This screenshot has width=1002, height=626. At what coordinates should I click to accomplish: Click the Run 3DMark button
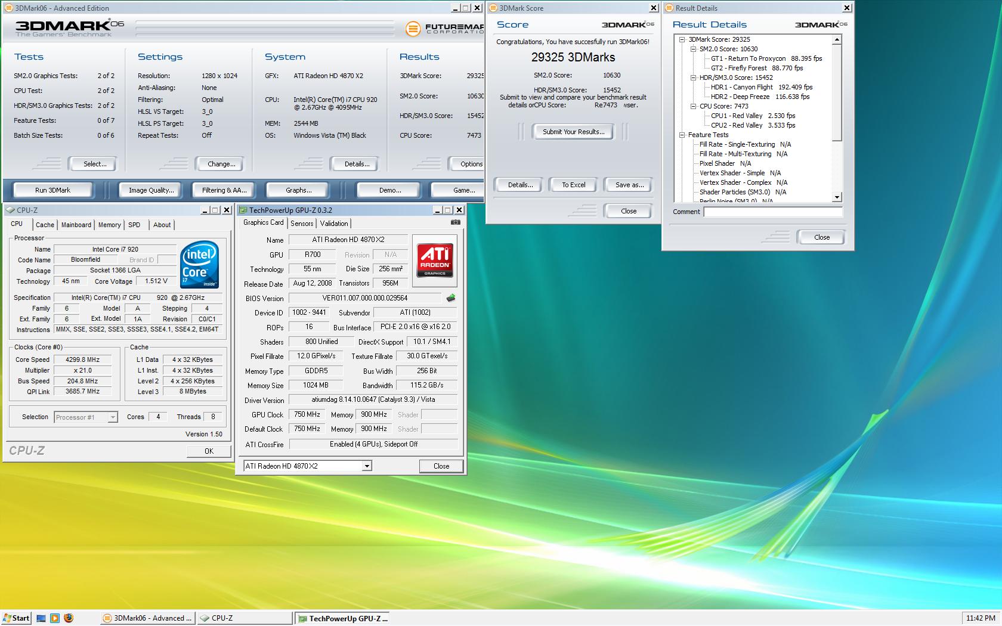click(x=52, y=190)
